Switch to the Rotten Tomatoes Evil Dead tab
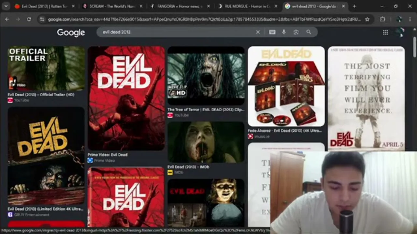 [44, 6]
